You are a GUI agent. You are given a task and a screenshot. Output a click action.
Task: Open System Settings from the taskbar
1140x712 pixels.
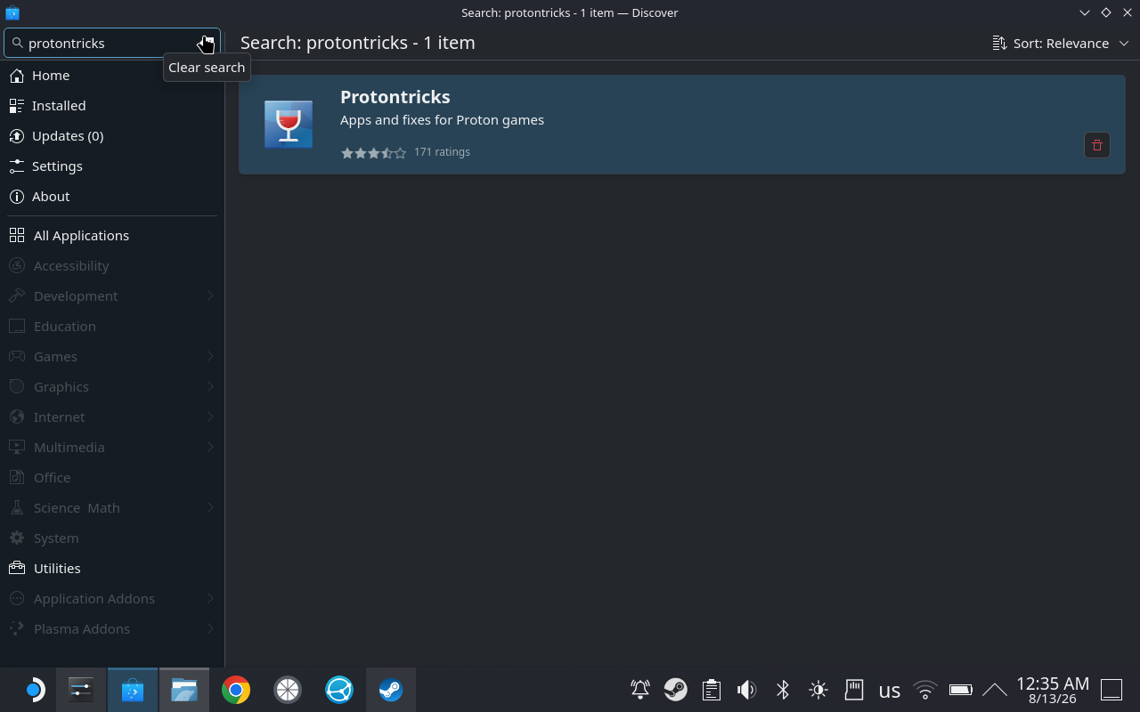pyautogui.click(x=81, y=690)
